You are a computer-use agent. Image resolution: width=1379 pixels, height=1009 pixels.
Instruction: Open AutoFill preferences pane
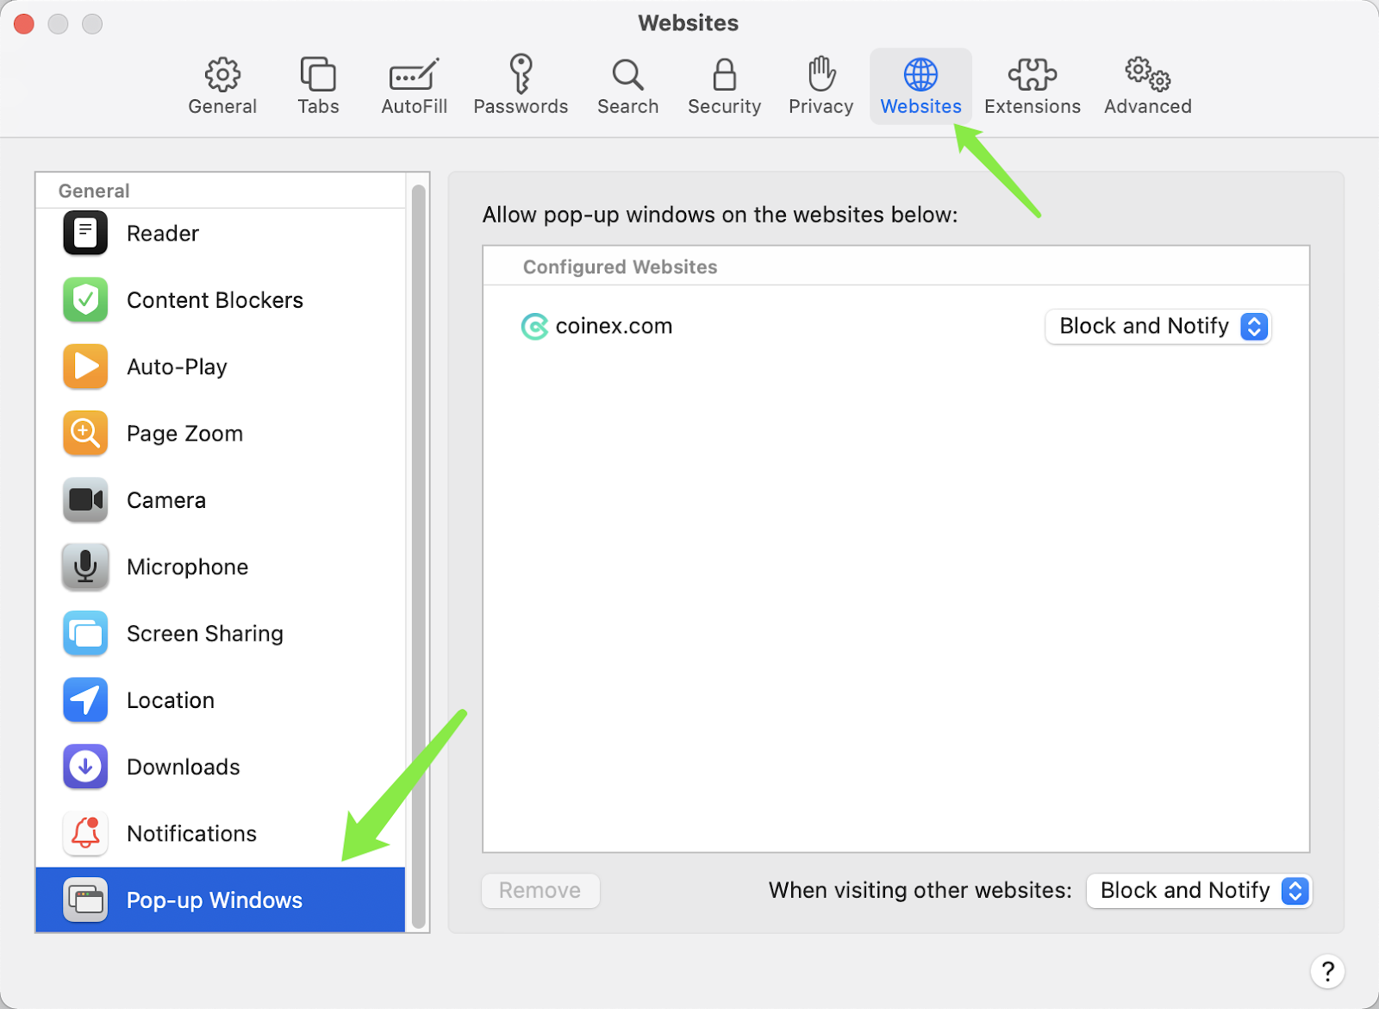tap(414, 86)
